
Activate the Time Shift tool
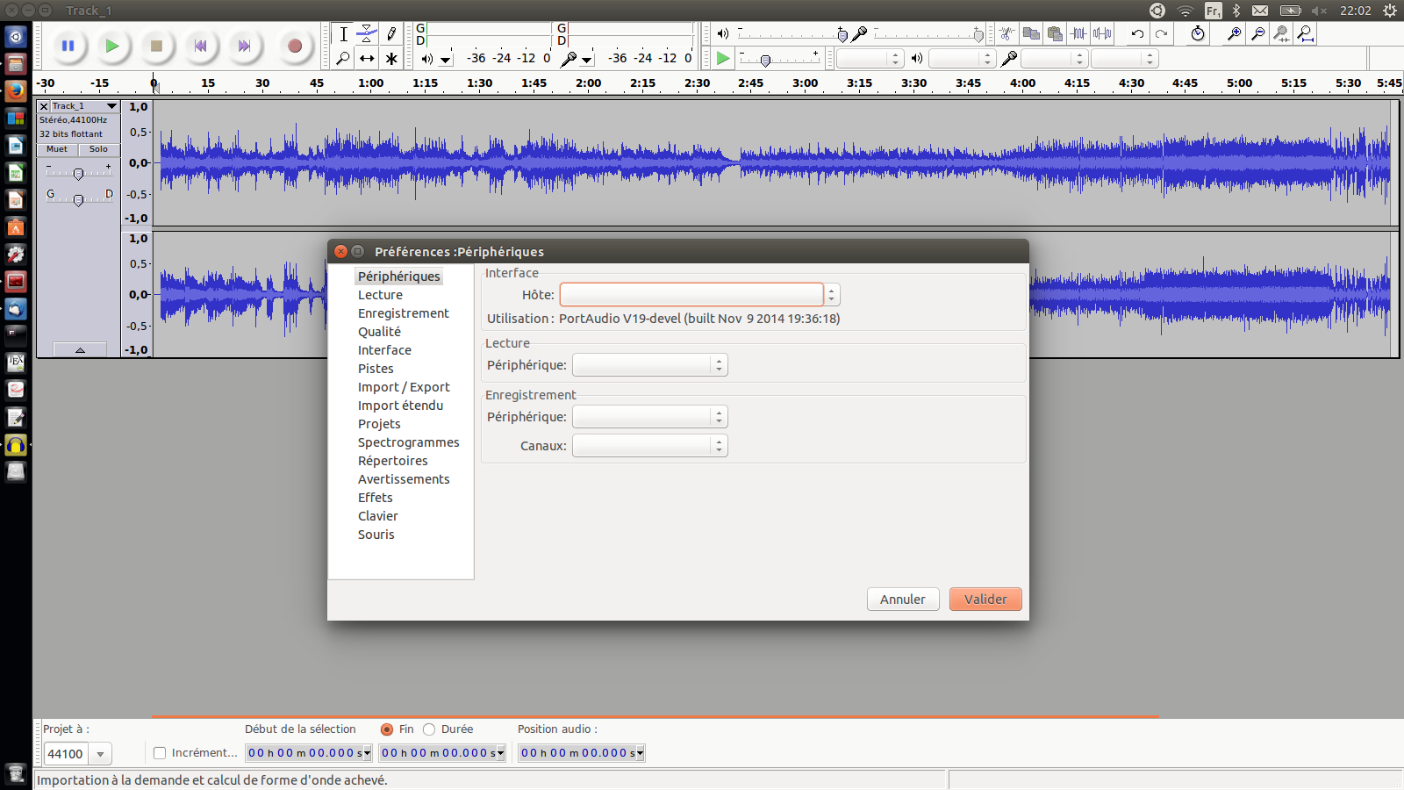[367, 59]
